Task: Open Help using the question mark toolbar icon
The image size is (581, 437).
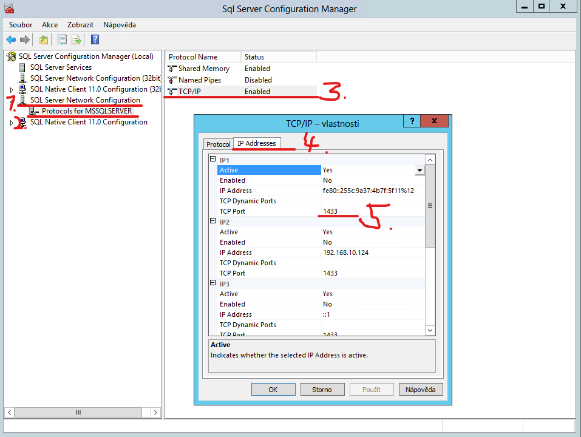Action: point(95,39)
